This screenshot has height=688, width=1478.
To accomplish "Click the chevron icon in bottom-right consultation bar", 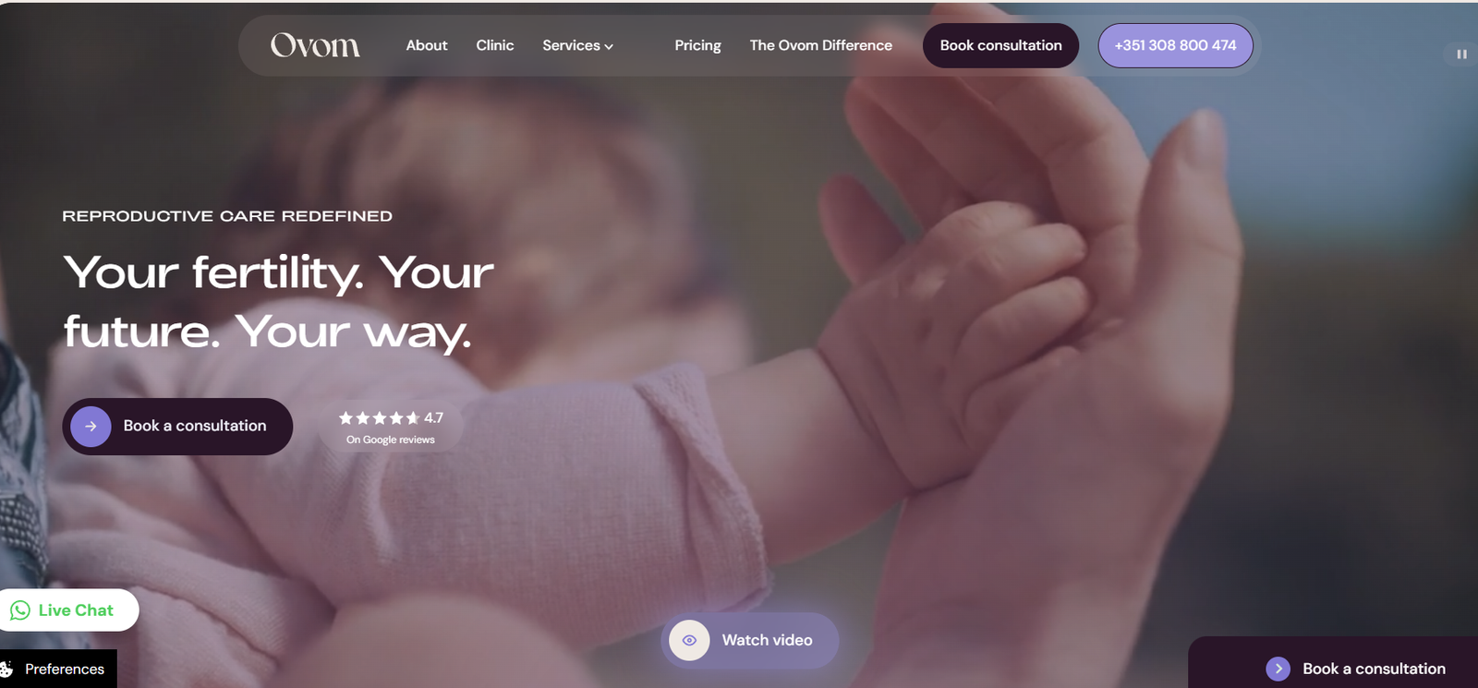I will (x=1278, y=669).
